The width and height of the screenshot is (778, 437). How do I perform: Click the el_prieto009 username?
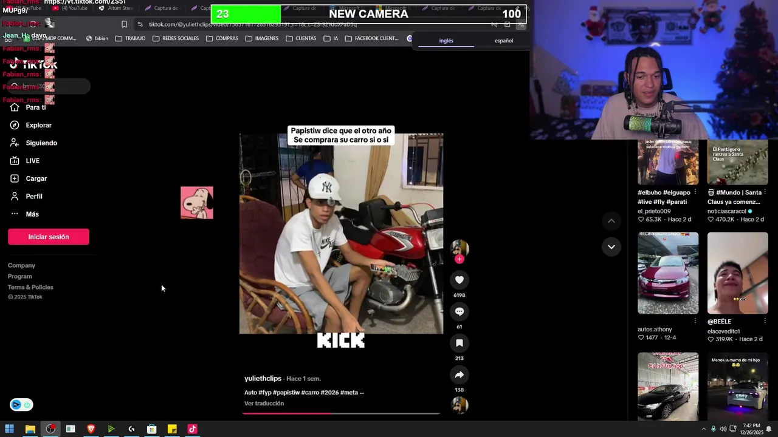point(654,211)
